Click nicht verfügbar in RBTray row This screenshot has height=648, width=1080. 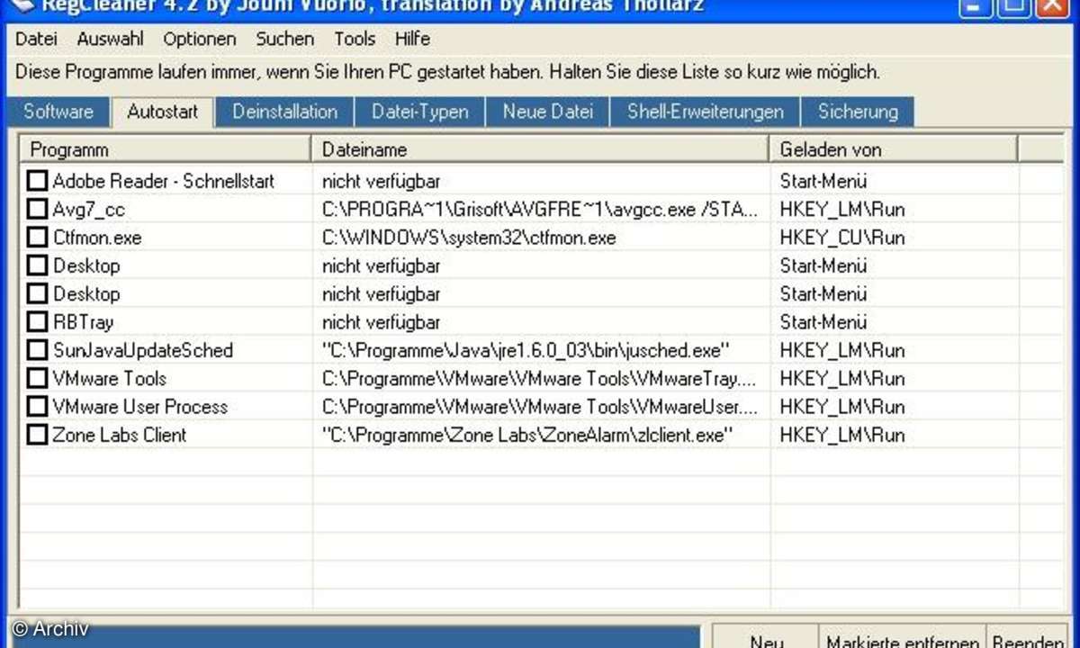382,321
